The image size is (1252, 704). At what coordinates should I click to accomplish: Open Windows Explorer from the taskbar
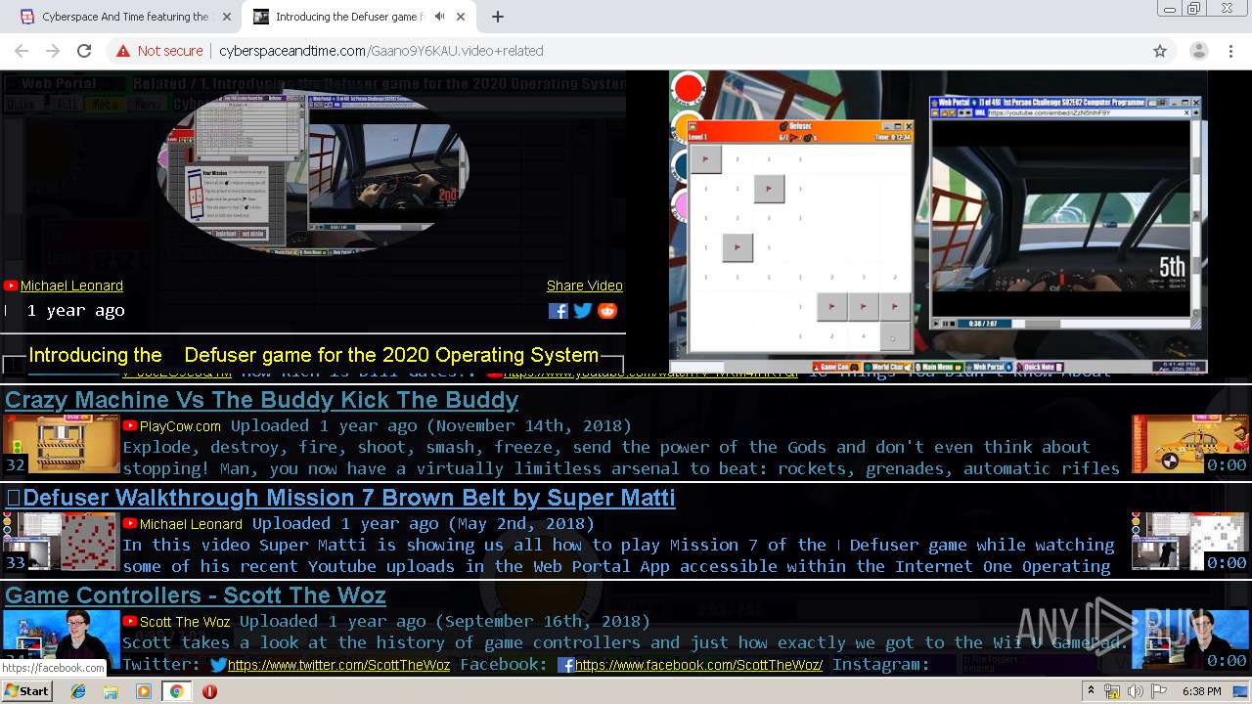click(x=111, y=691)
